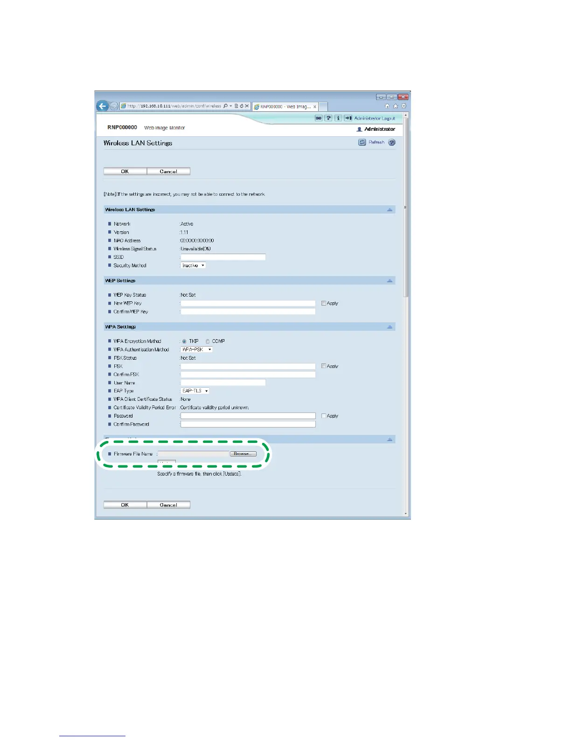Click the Confirm WEP Key field
571x740 pixels.
[x=248, y=312]
